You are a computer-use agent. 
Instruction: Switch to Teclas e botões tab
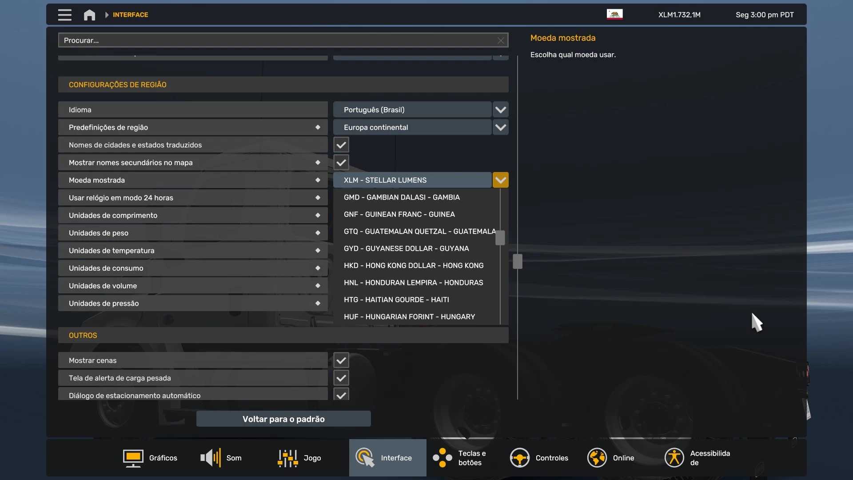click(x=464, y=458)
